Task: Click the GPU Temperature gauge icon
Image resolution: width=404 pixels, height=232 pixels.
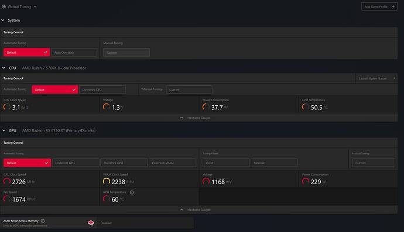Action: click(x=107, y=199)
